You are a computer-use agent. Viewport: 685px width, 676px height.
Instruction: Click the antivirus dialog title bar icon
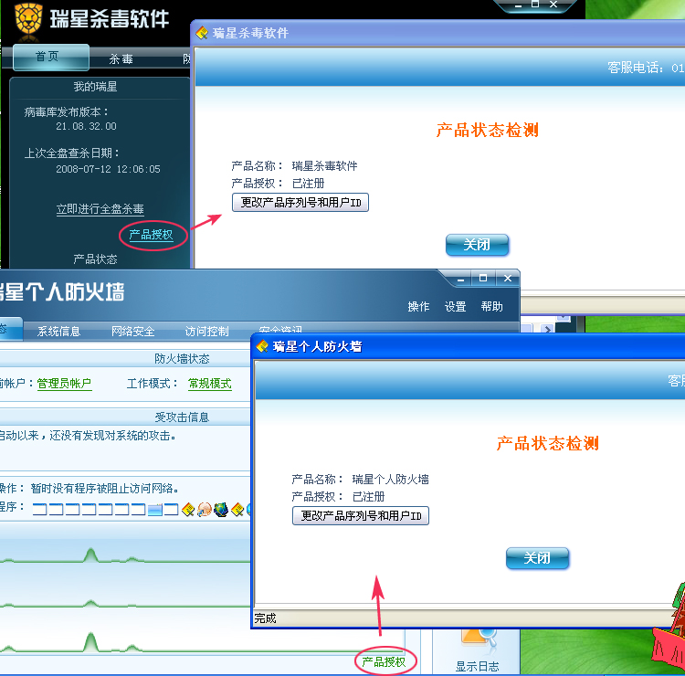coord(202,33)
